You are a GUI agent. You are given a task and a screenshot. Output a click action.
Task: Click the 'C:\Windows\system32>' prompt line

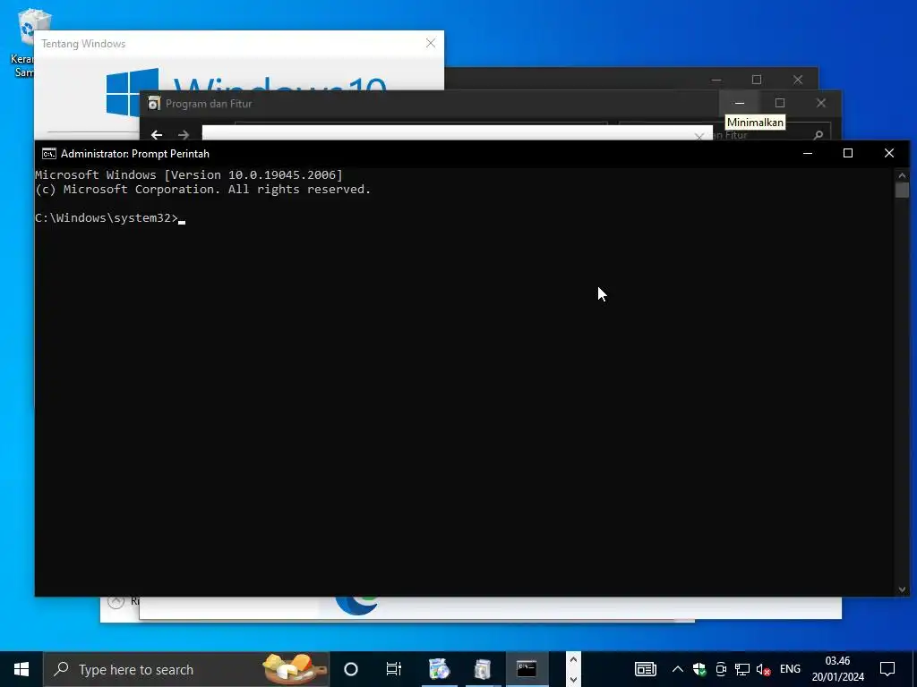point(107,218)
